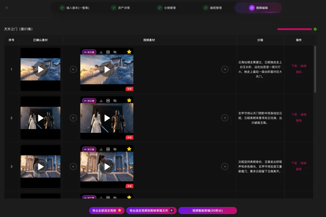Show next video material in row 2
326x217 pixels.
[225, 118]
